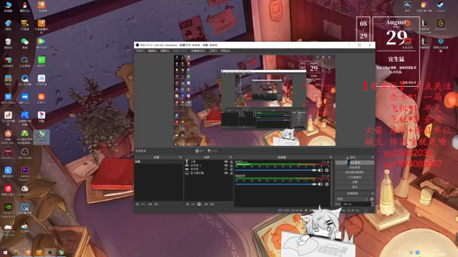The width and height of the screenshot is (458, 257).
Task: Click the OBS preview canvas
Action: pos(254,101)
